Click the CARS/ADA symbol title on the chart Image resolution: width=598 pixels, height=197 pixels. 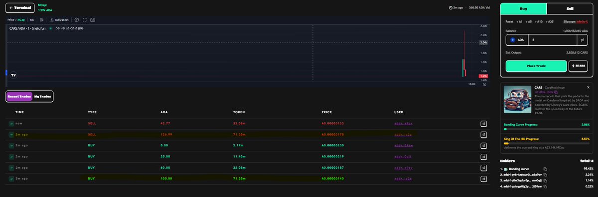[27, 28]
